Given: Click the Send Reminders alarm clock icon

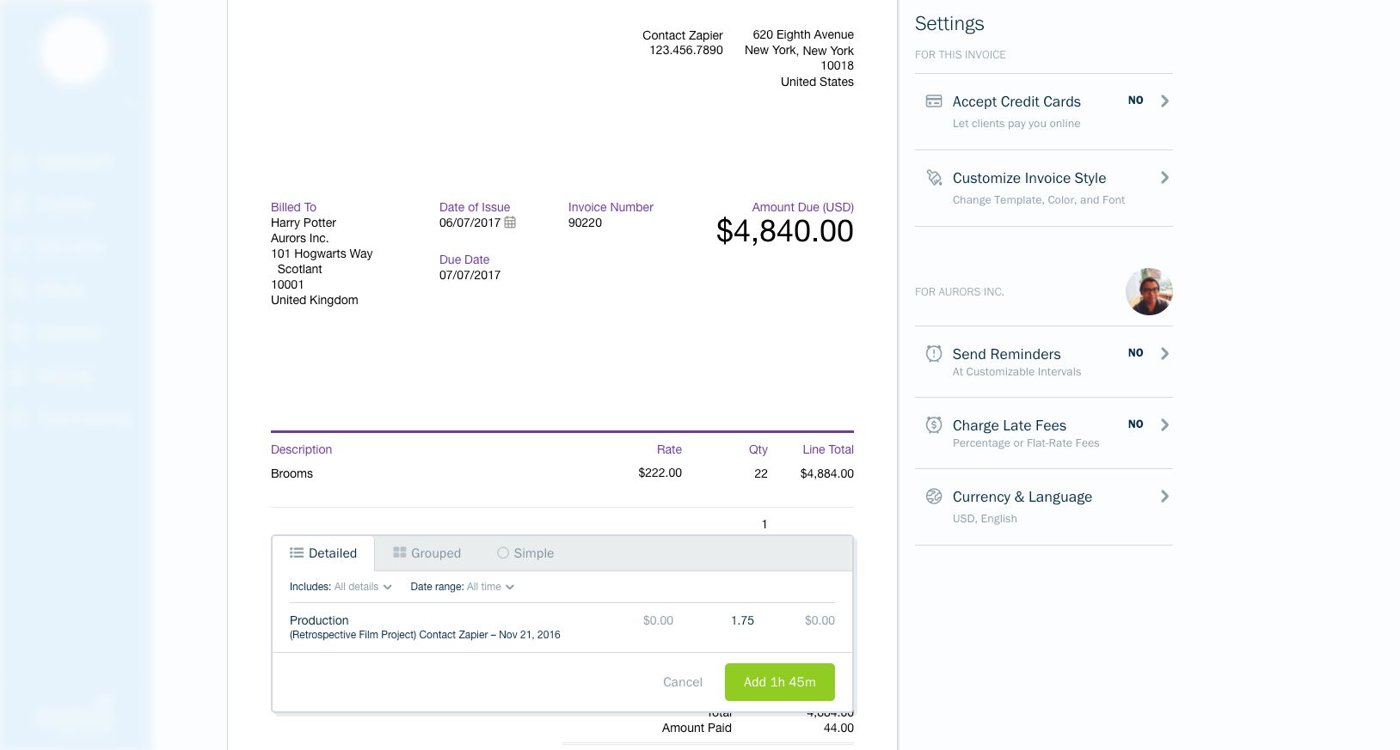Looking at the screenshot, I should click(933, 354).
